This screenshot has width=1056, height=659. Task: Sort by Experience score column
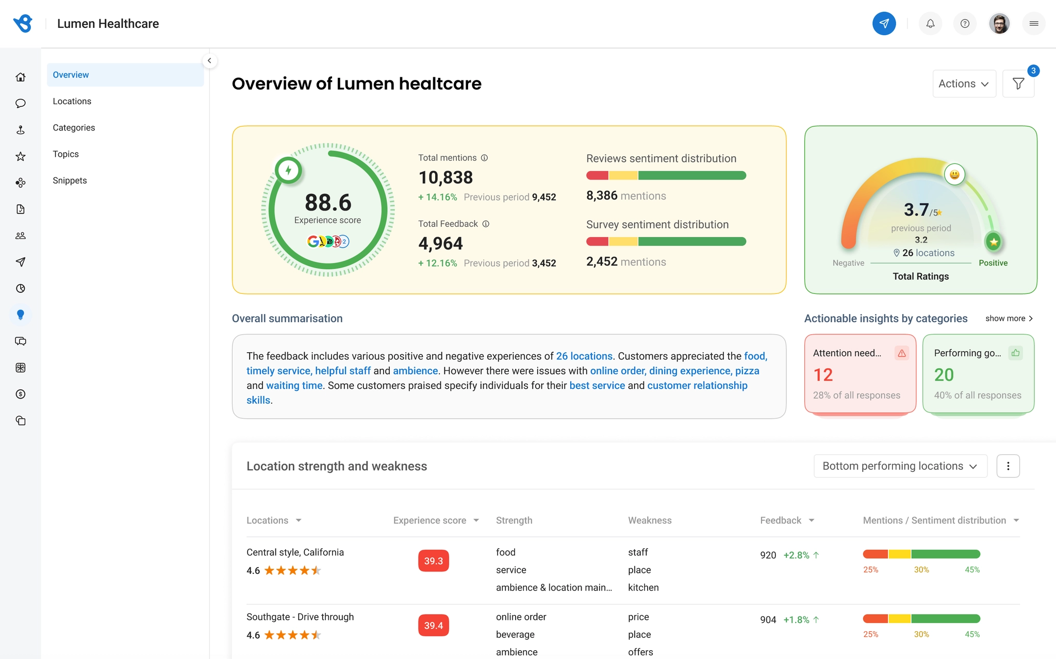pos(436,520)
